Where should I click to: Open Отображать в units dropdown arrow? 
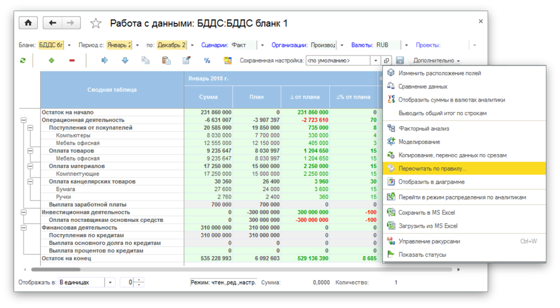pos(110,282)
